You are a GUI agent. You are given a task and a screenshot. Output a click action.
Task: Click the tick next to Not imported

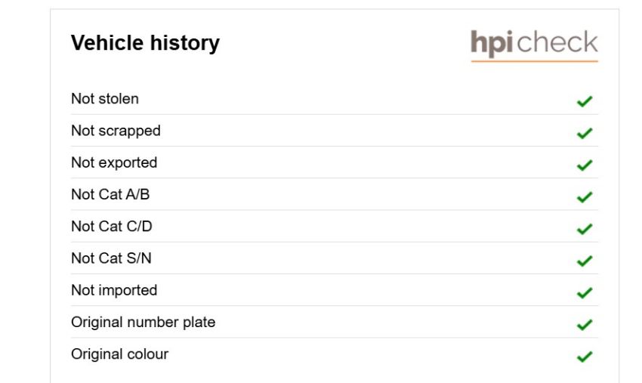tap(585, 292)
